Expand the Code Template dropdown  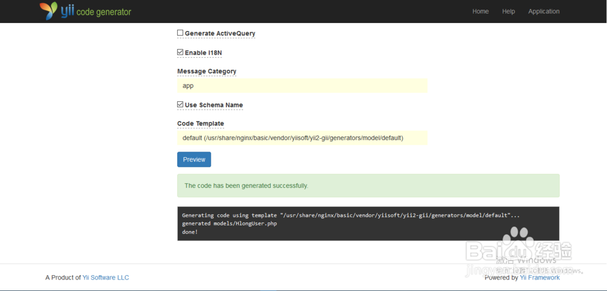pos(302,138)
